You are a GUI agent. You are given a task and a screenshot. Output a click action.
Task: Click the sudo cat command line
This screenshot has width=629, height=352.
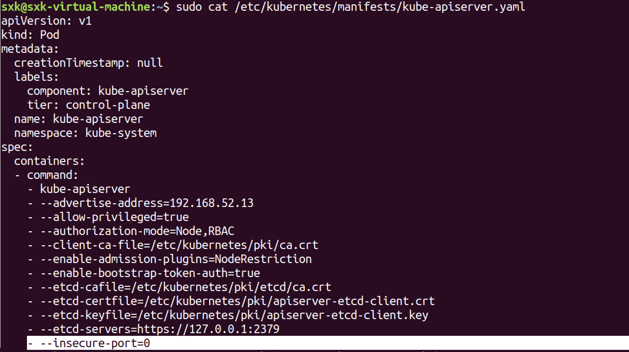click(350, 7)
